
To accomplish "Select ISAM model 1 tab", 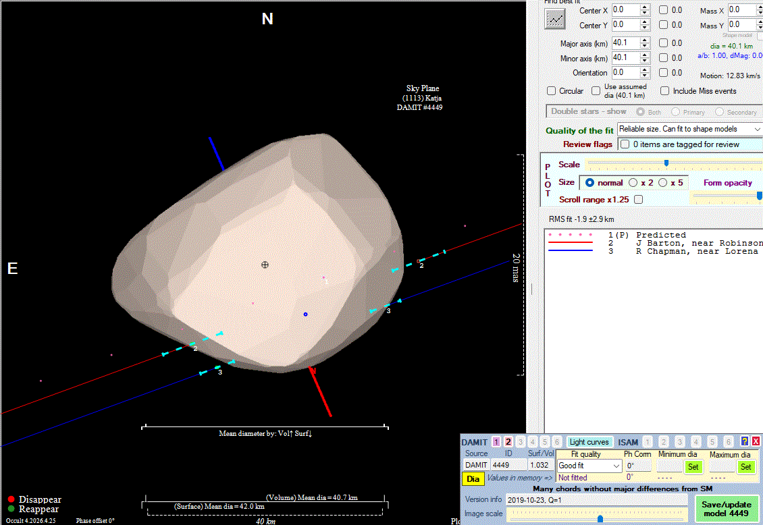I will click(648, 441).
